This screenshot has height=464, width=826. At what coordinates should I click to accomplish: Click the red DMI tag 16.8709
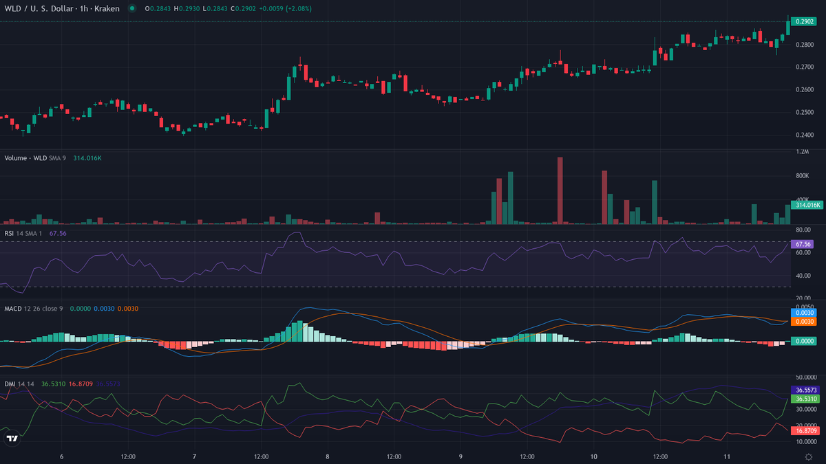pyautogui.click(x=806, y=430)
